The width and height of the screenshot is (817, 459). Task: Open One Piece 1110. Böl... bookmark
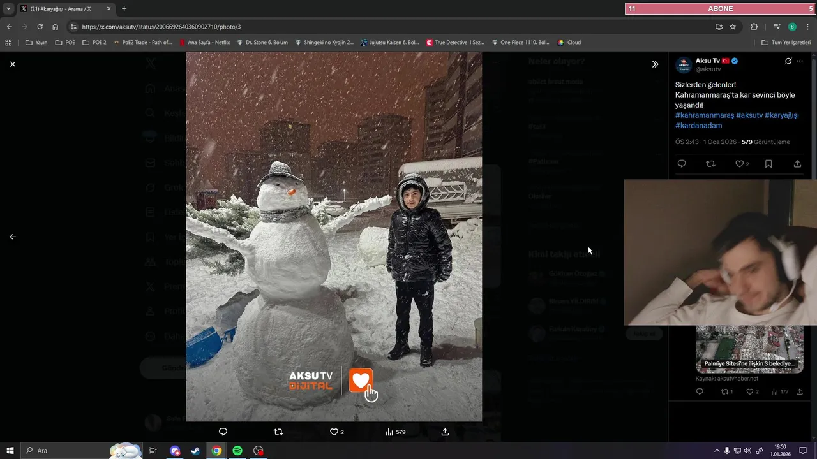(521, 43)
